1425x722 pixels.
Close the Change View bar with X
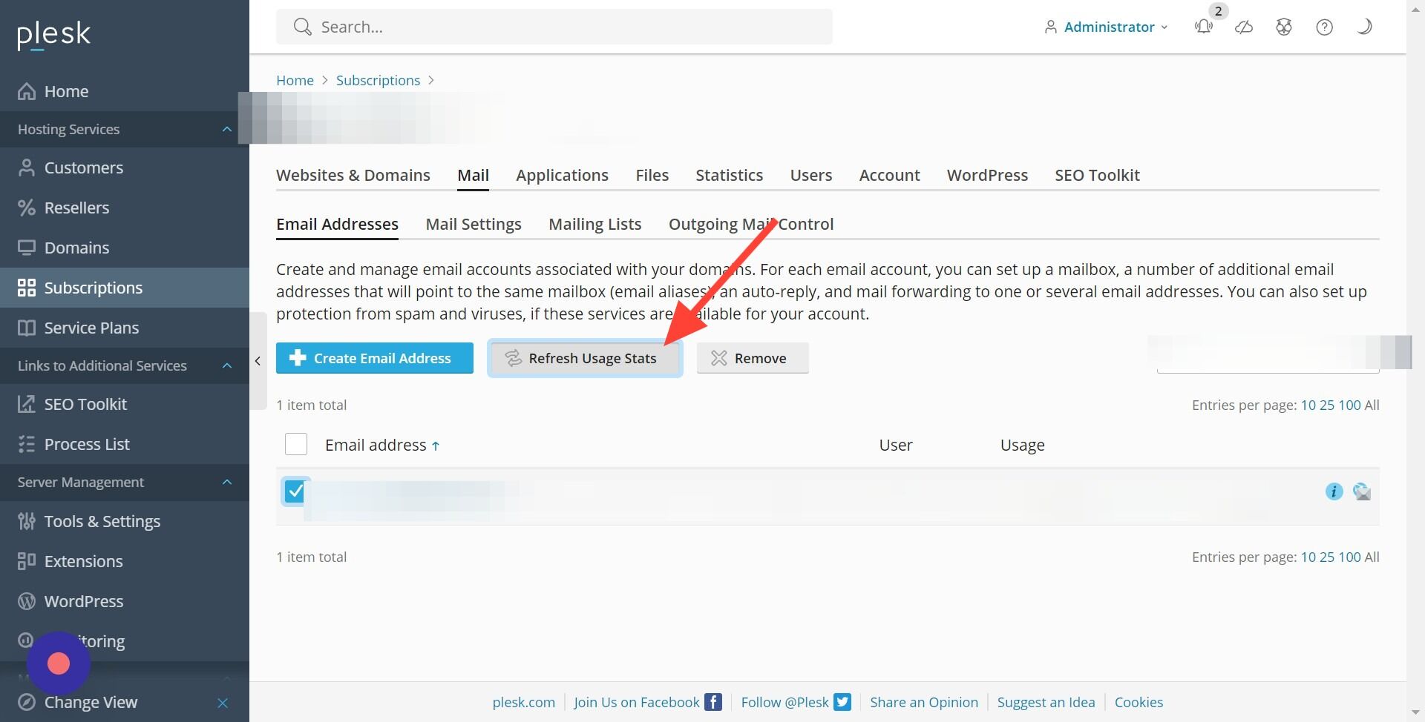(x=223, y=703)
